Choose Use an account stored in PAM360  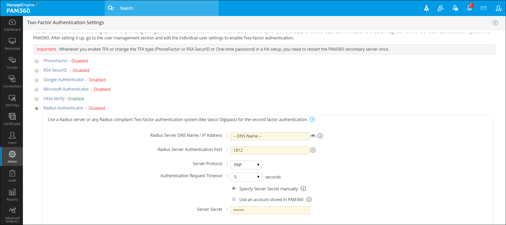[234, 199]
